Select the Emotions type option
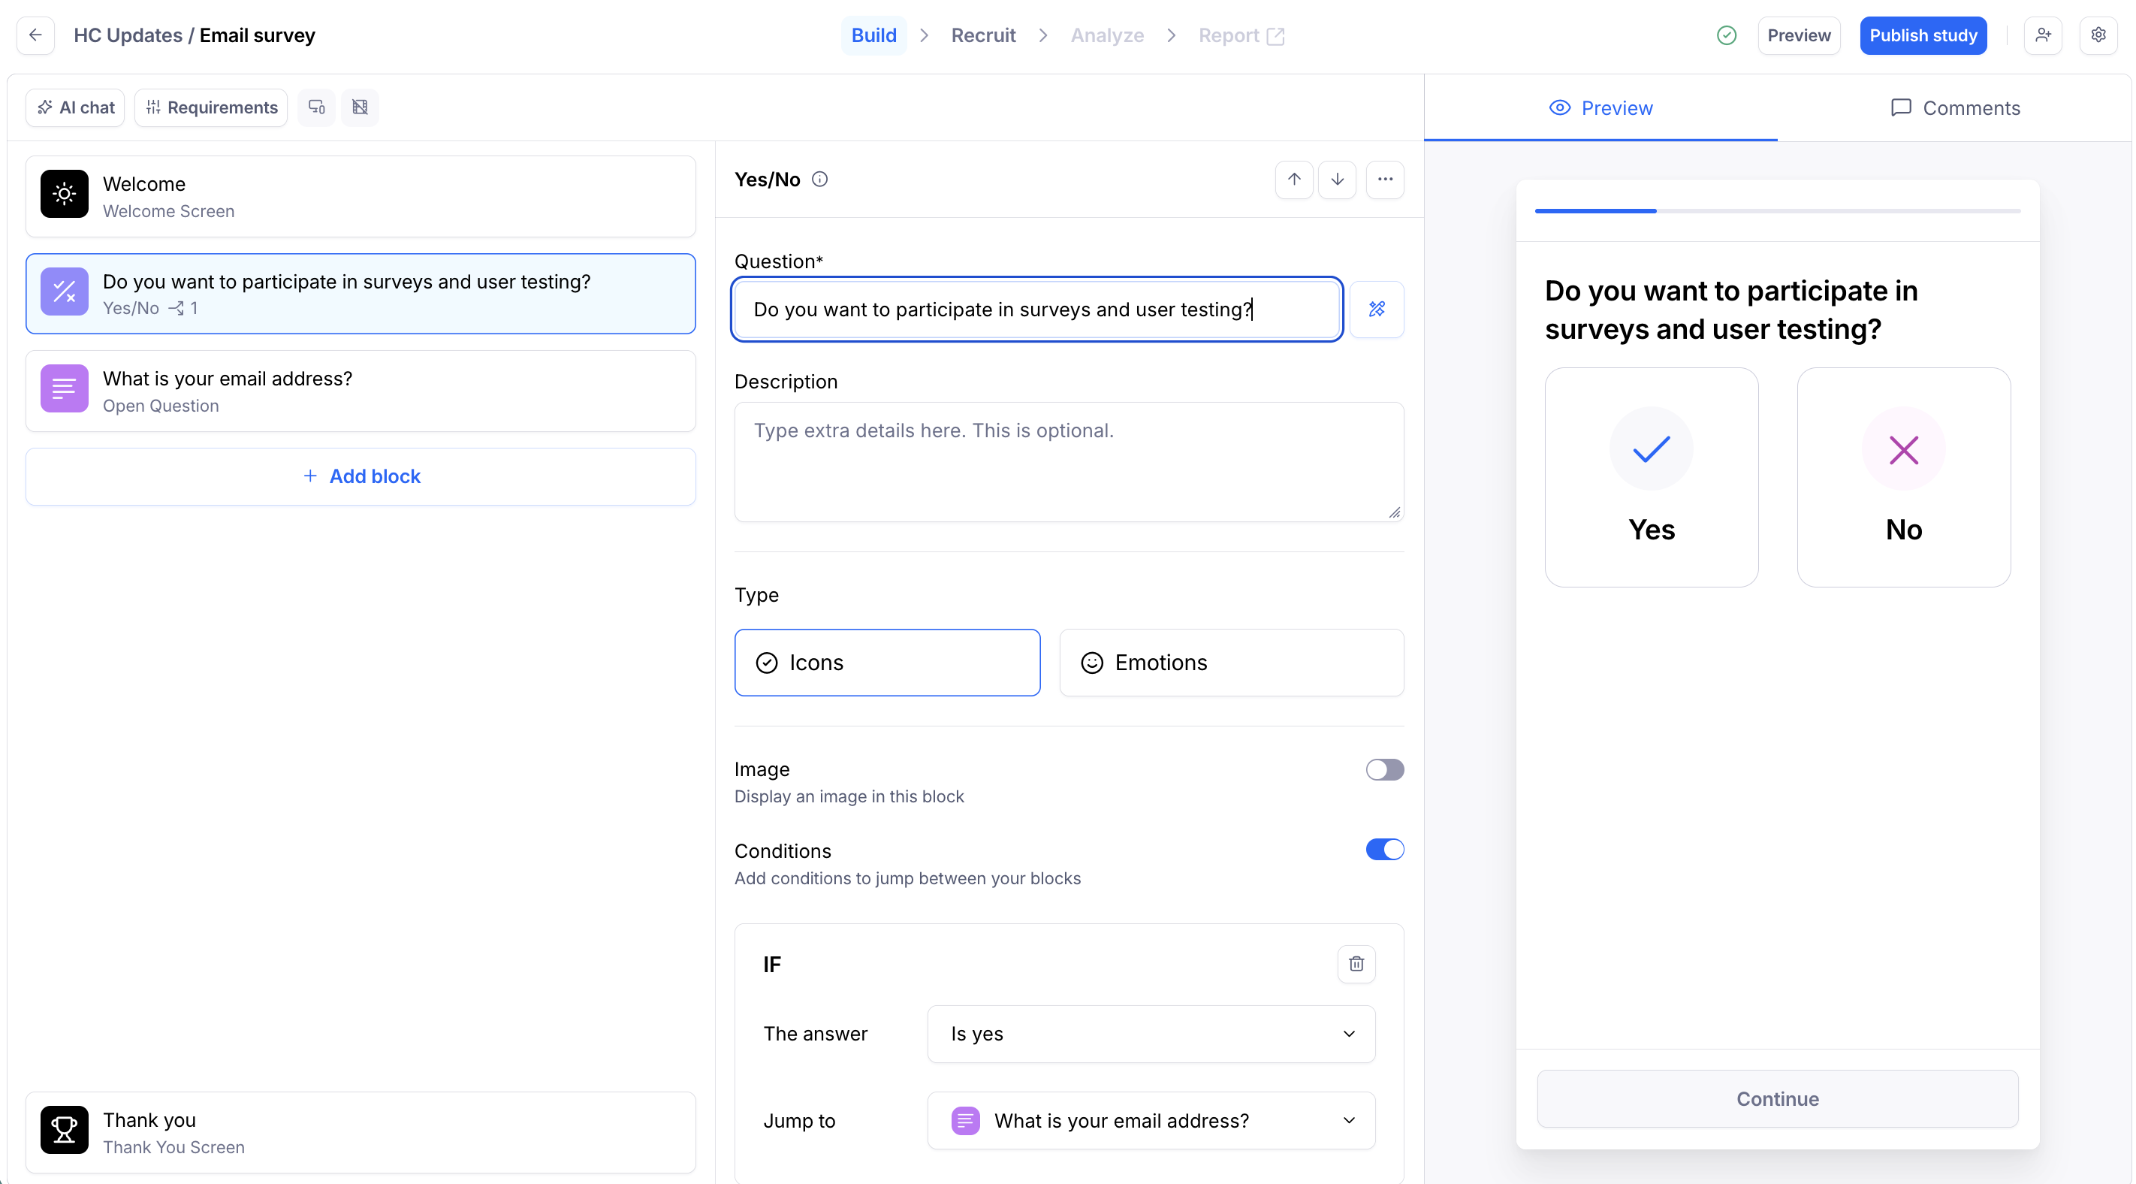The image size is (2136, 1184). point(1231,662)
